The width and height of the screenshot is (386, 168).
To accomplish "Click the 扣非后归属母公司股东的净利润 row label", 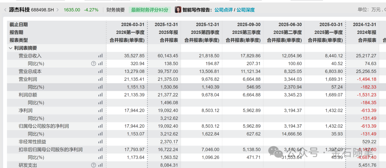I will click(51, 149).
